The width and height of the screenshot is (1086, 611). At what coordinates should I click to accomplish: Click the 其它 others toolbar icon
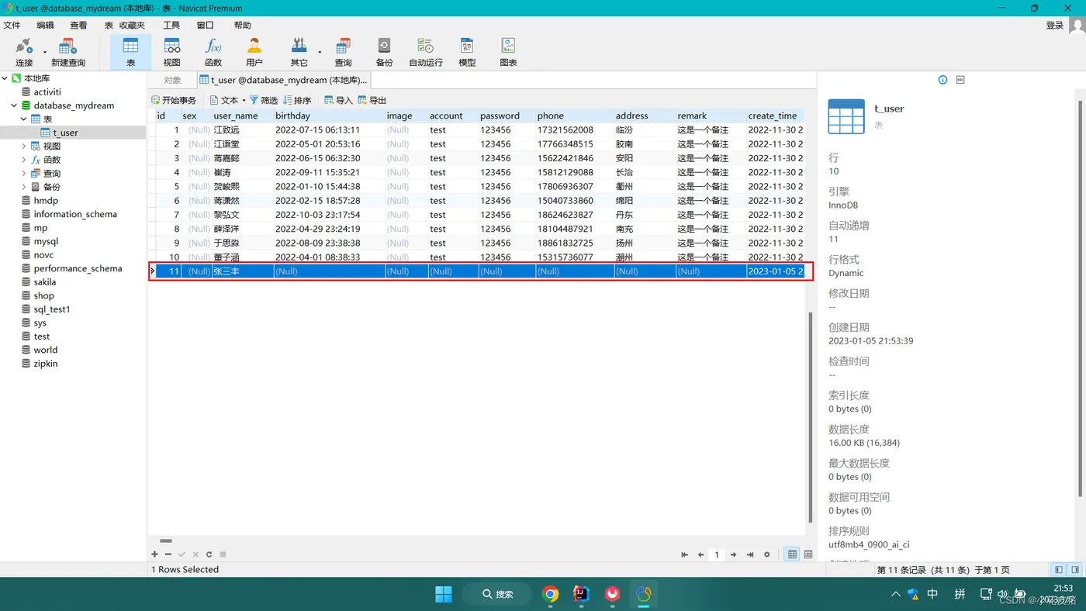[x=299, y=51]
